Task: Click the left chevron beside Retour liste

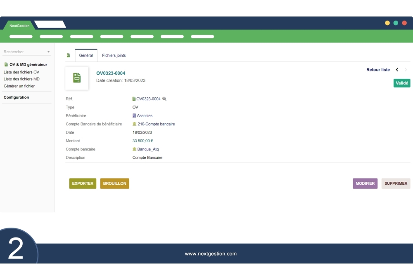Action: (x=397, y=70)
